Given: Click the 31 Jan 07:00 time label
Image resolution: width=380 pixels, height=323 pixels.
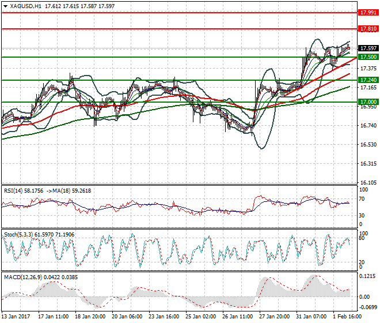Looking at the screenshot, I should coord(311,317).
